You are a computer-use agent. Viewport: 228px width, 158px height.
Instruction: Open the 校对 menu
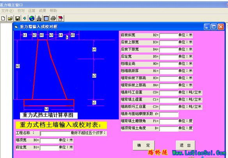click(x=21, y=11)
